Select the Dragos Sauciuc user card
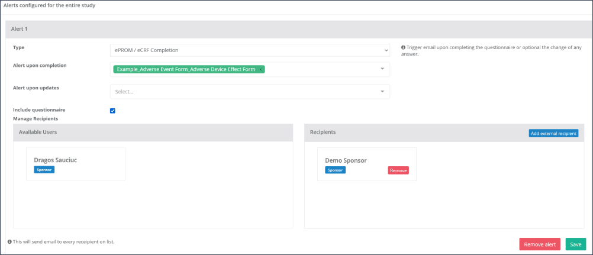The image size is (593, 255). pyautogui.click(x=76, y=164)
